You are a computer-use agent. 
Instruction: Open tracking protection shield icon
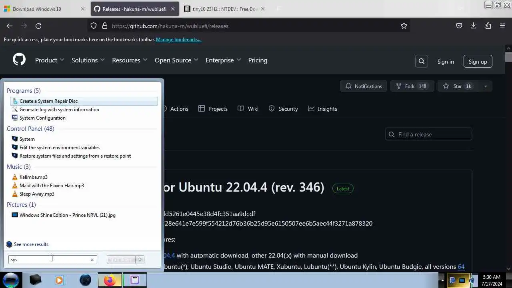(x=94, y=26)
